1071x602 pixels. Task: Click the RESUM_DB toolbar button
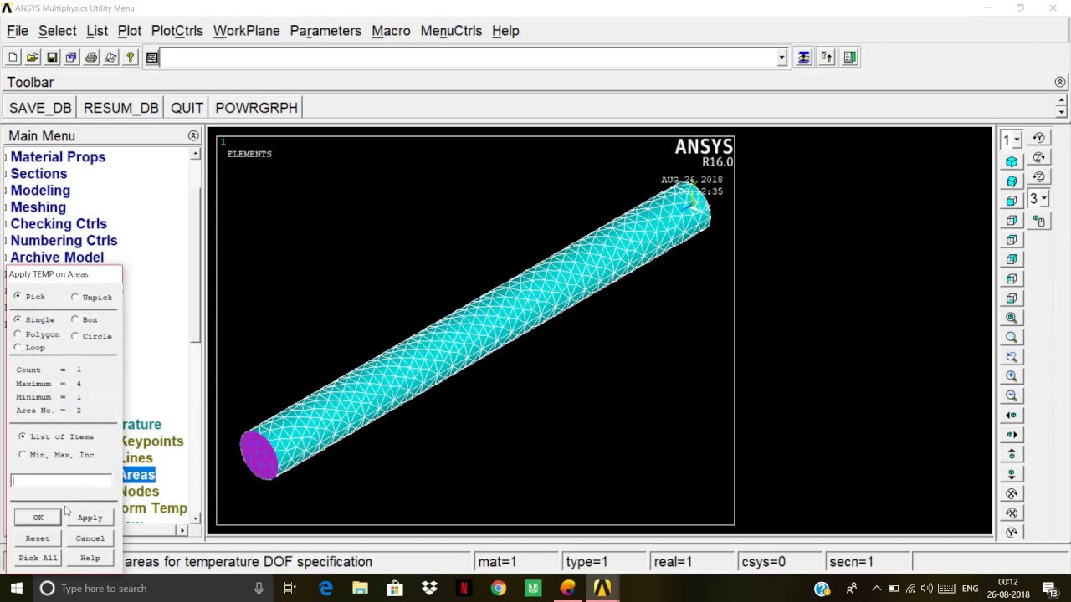(x=120, y=108)
